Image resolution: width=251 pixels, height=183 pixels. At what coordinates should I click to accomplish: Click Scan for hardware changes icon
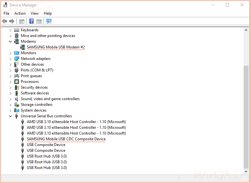coord(49,21)
